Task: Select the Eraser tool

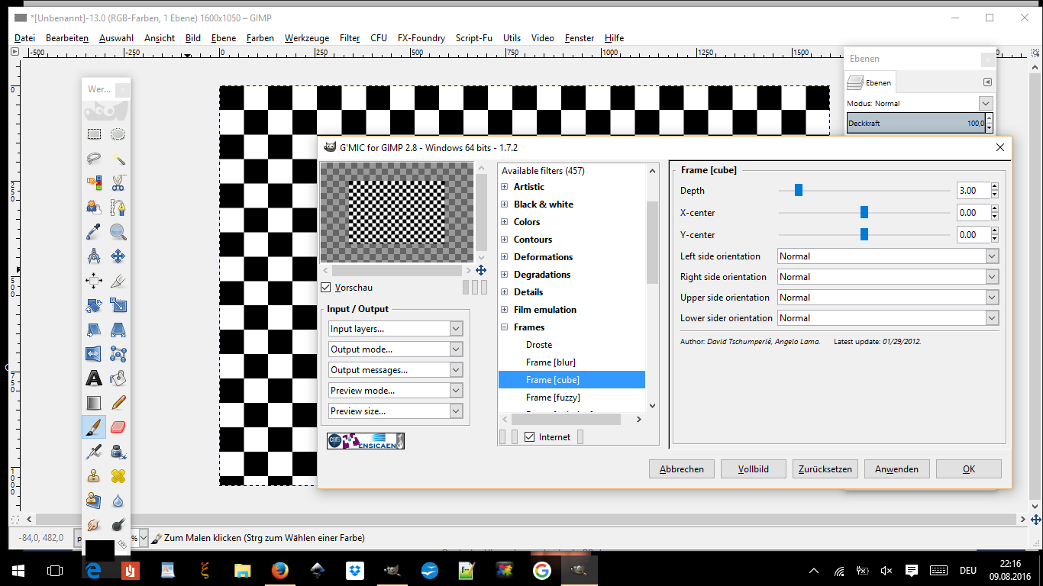Action: click(118, 427)
